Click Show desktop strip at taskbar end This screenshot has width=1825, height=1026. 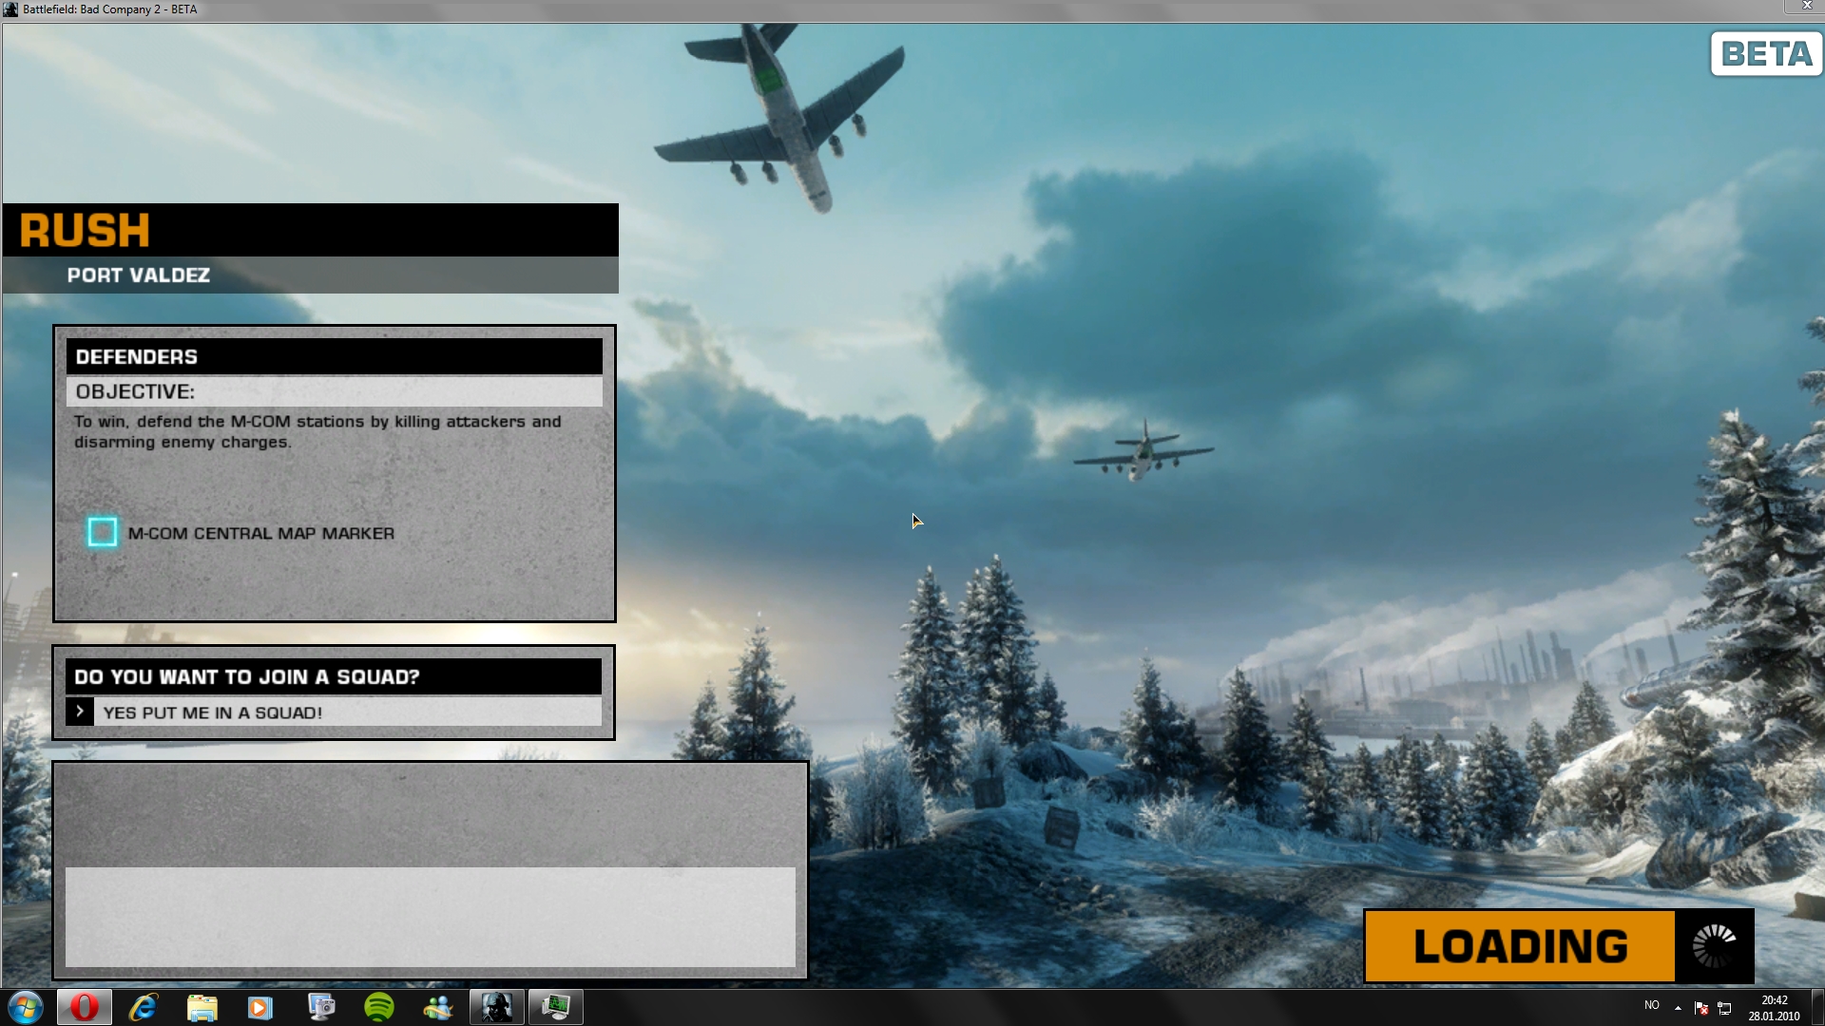[x=1817, y=1007]
